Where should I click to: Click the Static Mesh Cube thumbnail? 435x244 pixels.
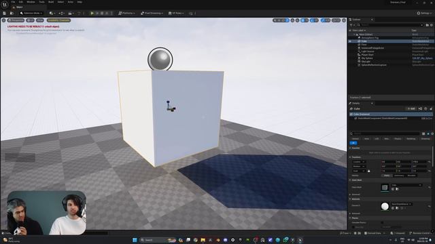(x=385, y=188)
